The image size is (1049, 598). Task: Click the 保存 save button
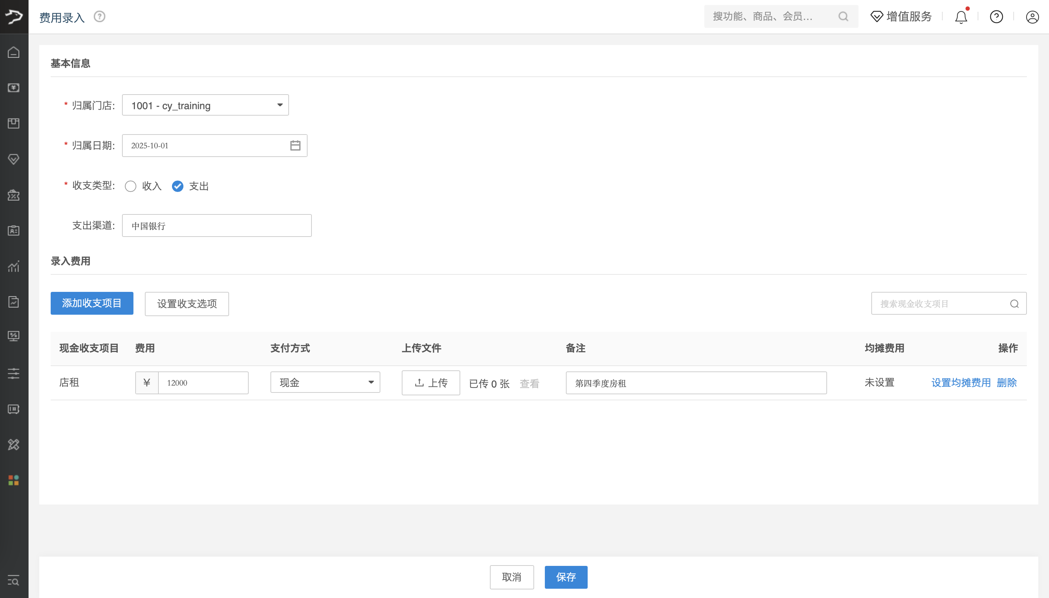coord(566,577)
